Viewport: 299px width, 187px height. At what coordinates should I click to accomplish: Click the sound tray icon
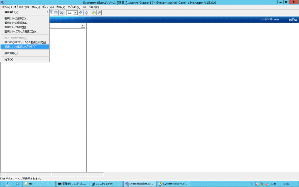(x=267, y=184)
